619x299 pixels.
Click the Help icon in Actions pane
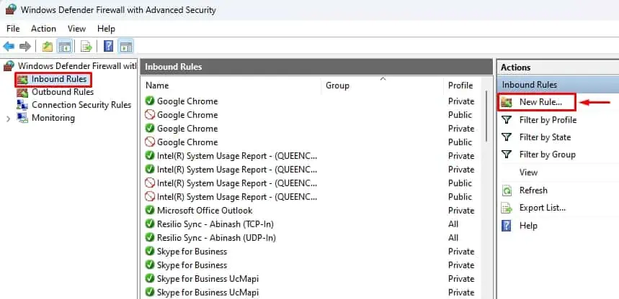[x=507, y=226]
